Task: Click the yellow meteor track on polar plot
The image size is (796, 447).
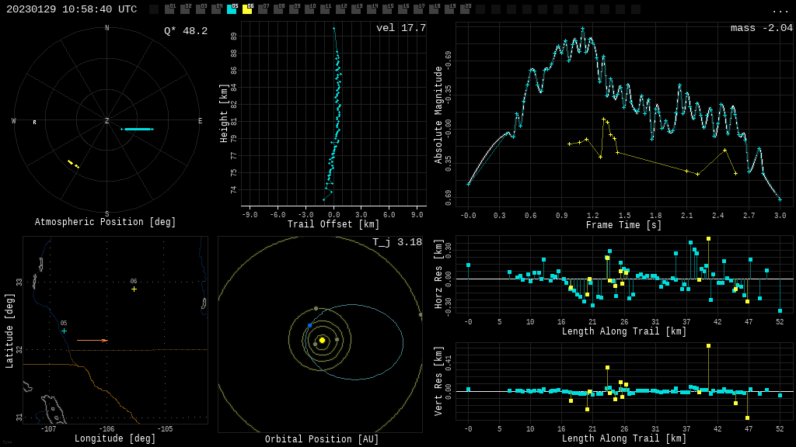Action: click(x=74, y=165)
